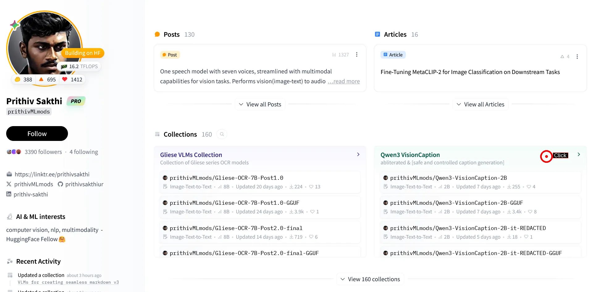This screenshot has height=292, width=593.
Task: Upvote the MetaCLIP-2 article
Action: point(565,57)
